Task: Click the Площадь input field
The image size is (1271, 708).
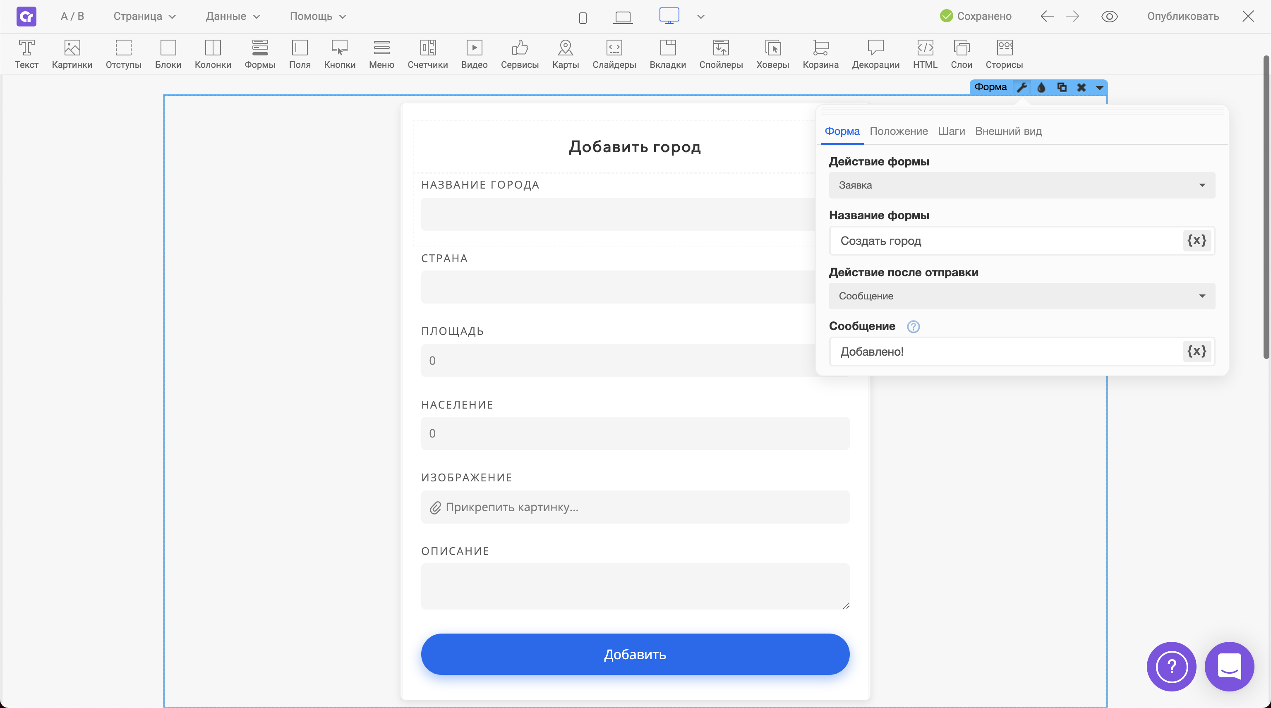Action: coord(618,360)
